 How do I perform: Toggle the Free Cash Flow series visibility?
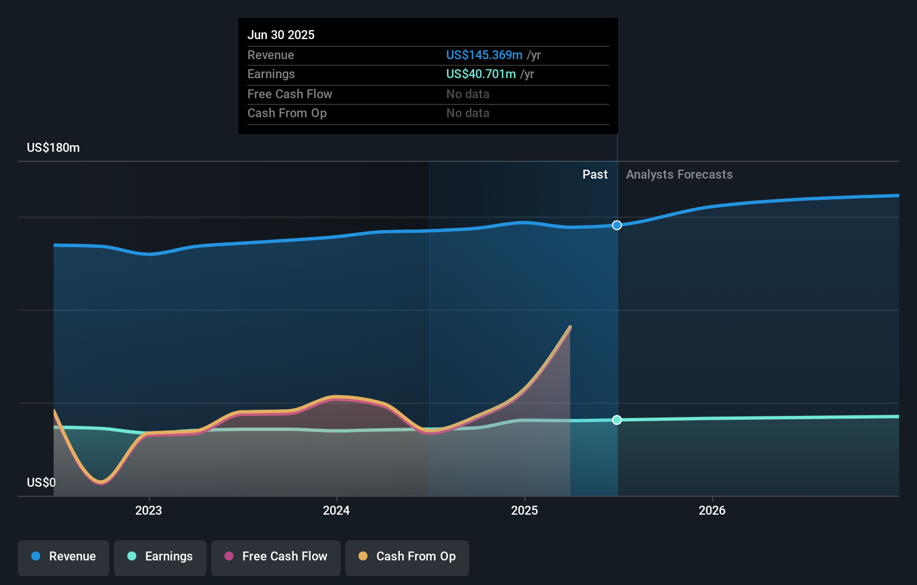pos(276,557)
